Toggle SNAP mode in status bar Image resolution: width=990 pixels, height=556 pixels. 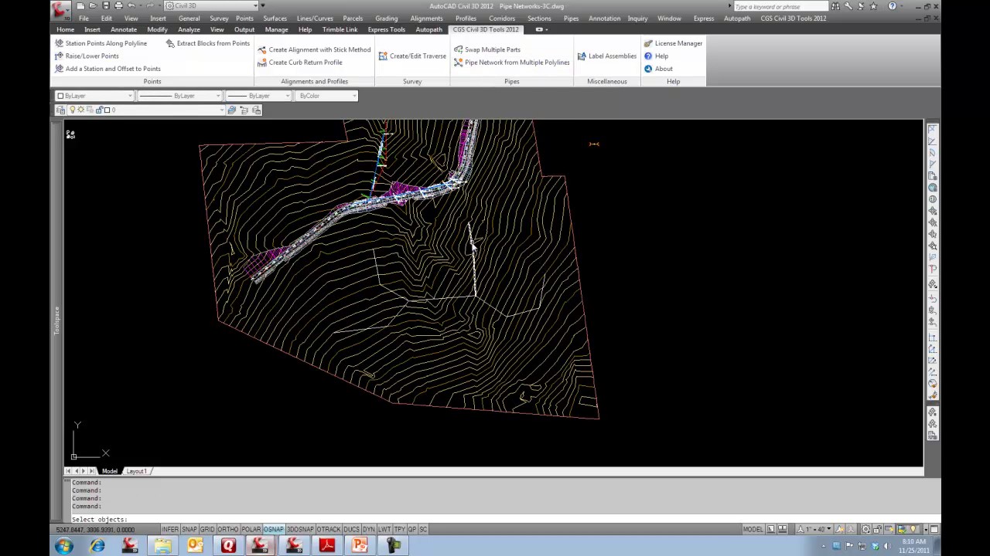click(189, 529)
